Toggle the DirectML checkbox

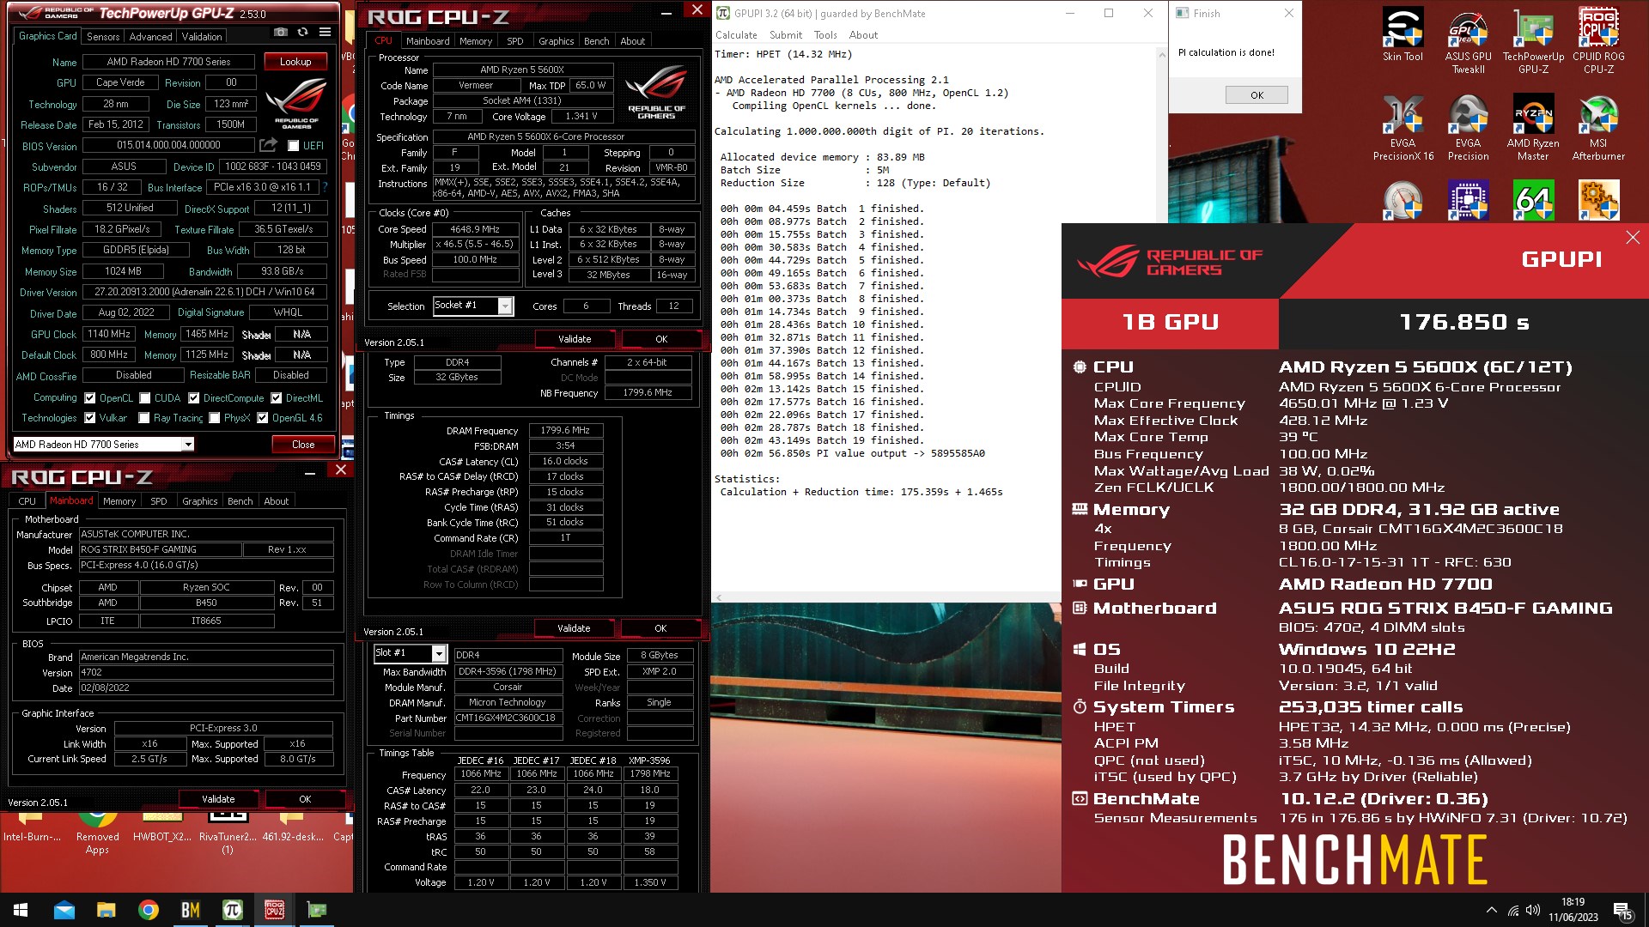pyautogui.click(x=276, y=398)
